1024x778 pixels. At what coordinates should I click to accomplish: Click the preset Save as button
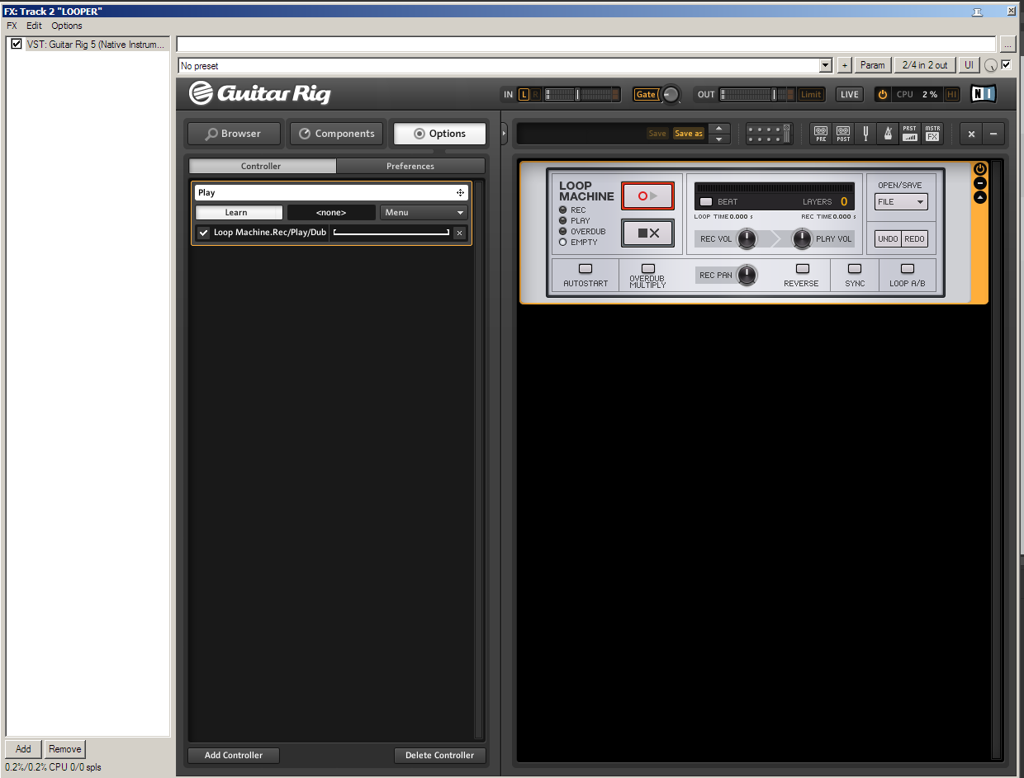[688, 134]
